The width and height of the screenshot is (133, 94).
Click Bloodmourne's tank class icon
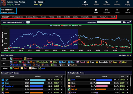tap(11, 59)
